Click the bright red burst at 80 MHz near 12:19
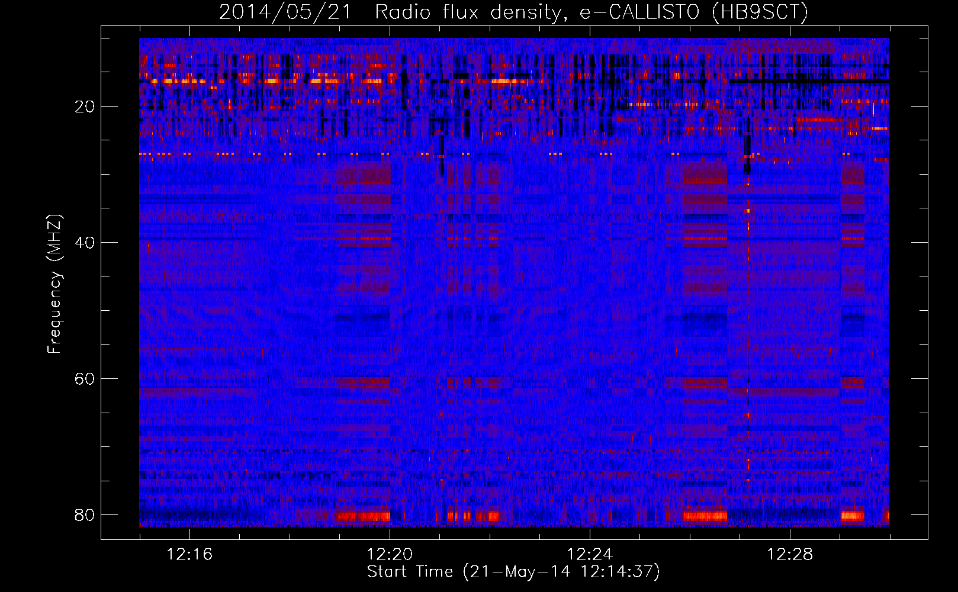Image resolution: width=958 pixels, height=592 pixels. point(364,516)
